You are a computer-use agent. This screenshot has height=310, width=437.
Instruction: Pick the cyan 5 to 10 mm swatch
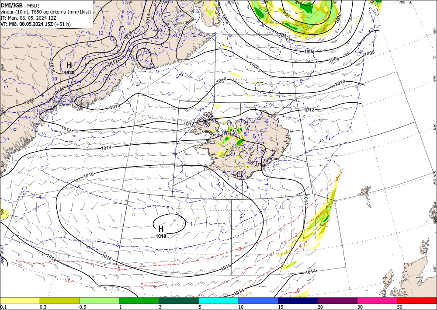pyautogui.click(x=218, y=300)
